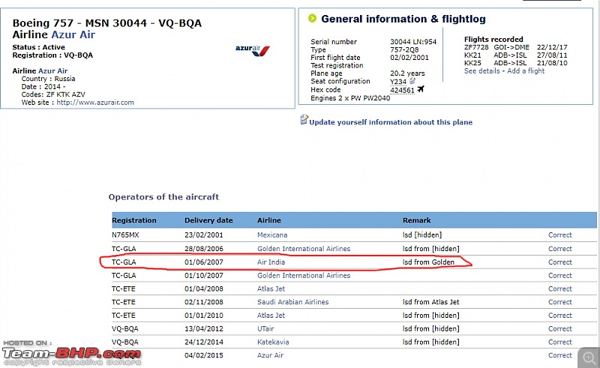
Task: Click Correct on the Air India row
Action: click(x=559, y=262)
